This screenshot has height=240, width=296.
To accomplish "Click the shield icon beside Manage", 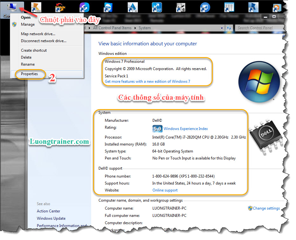I will tap(14, 24).
